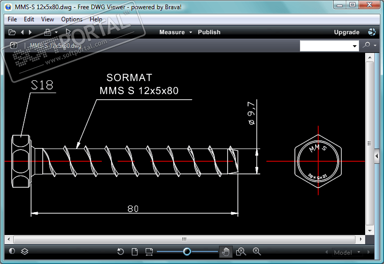Select the MMS-S 12x5x80.dwg document tab
The image size is (384, 264).
click(56, 46)
